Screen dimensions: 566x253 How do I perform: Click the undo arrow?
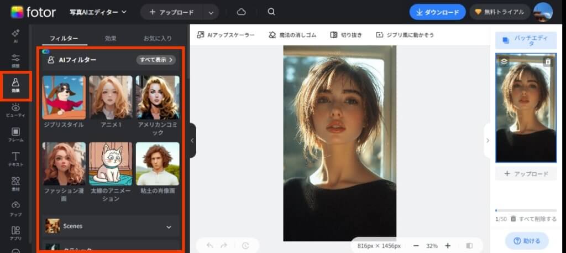209,245
